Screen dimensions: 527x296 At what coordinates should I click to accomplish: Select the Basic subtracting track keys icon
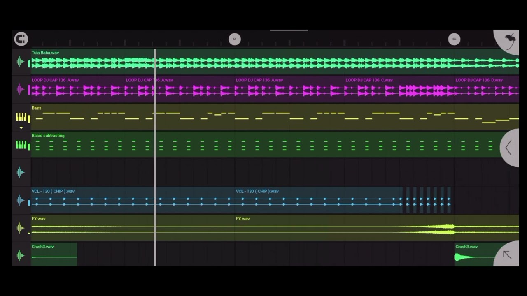pos(21,145)
